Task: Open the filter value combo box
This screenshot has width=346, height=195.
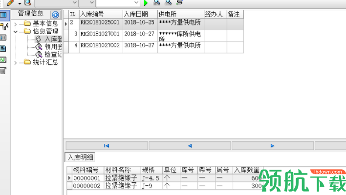Action: [x=118, y=3]
